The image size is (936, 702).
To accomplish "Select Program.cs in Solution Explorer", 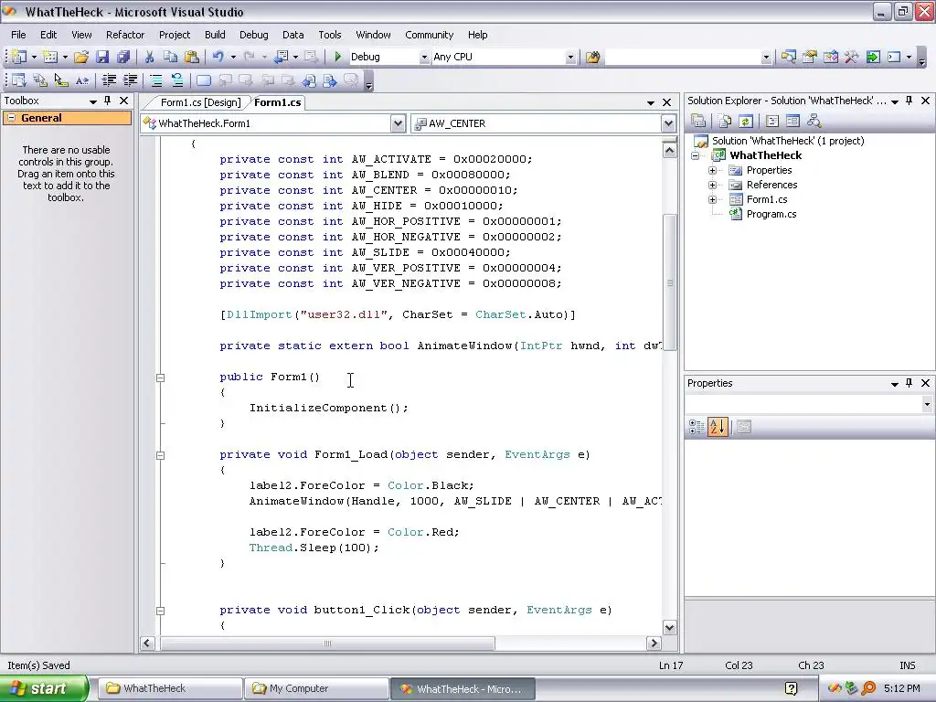I will click(x=771, y=214).
